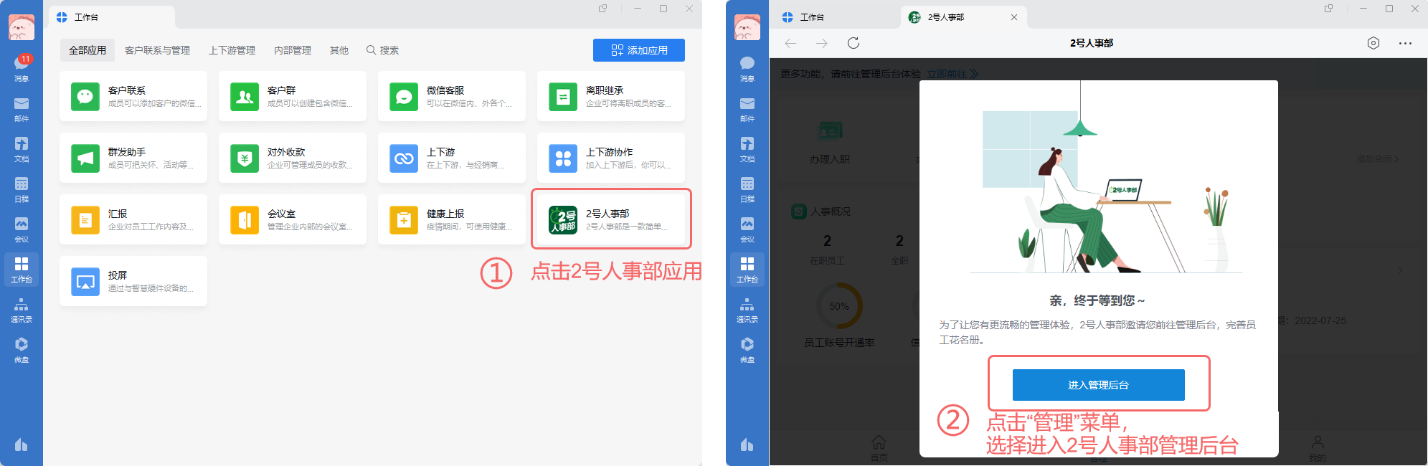Go forward in the 2号人事部 browser toolbar
Screen dimensions: 1428x466
[822, 43]
